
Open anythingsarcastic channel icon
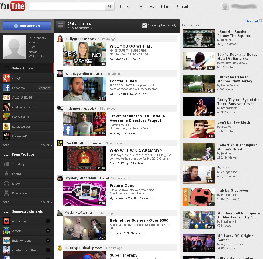click(6, 107)
